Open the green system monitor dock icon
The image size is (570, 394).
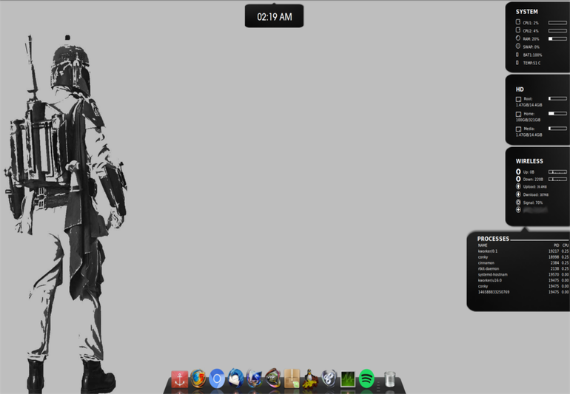[x=347, y=379]
